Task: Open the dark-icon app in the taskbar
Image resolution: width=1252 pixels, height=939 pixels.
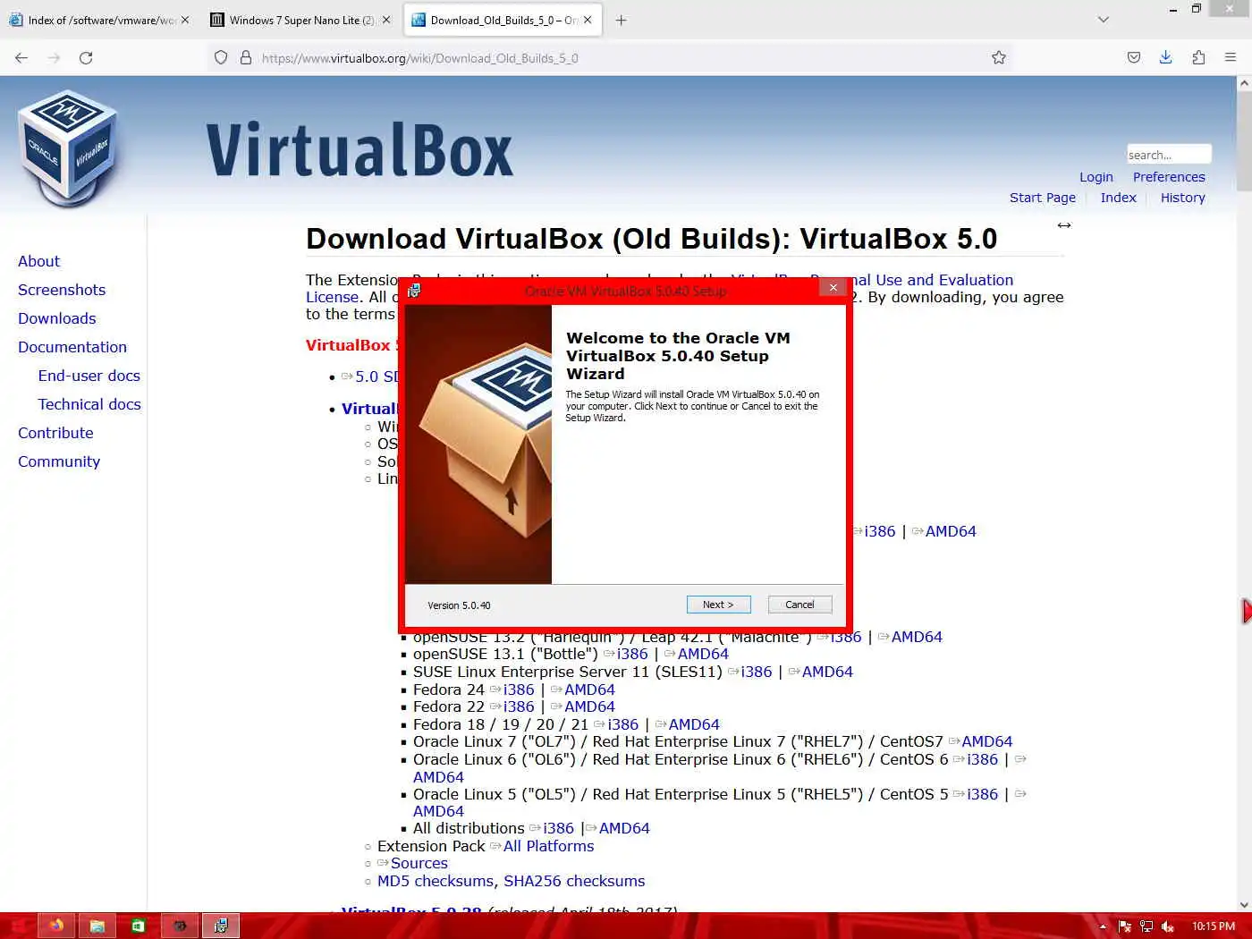Action: 179,926
